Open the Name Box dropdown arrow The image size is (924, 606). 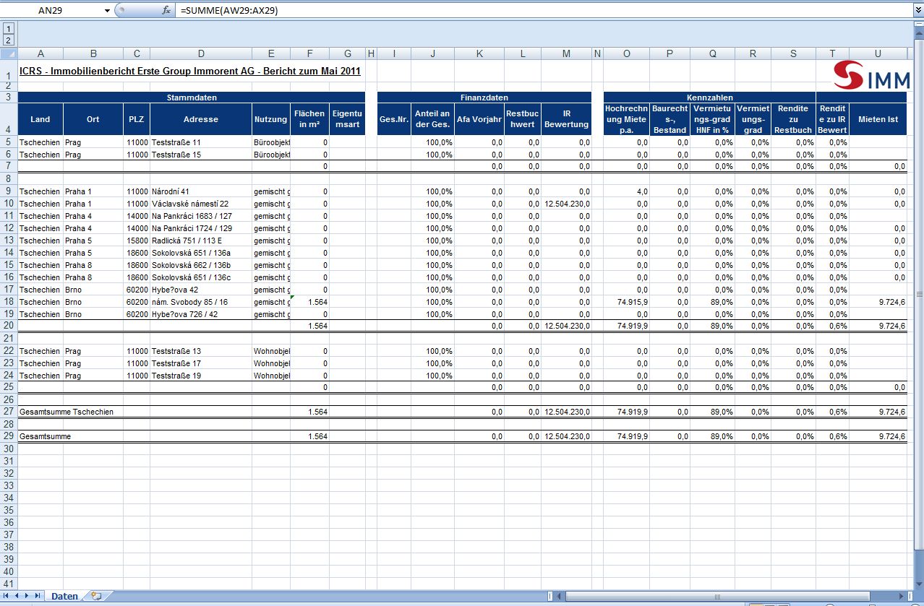point(107,11)
